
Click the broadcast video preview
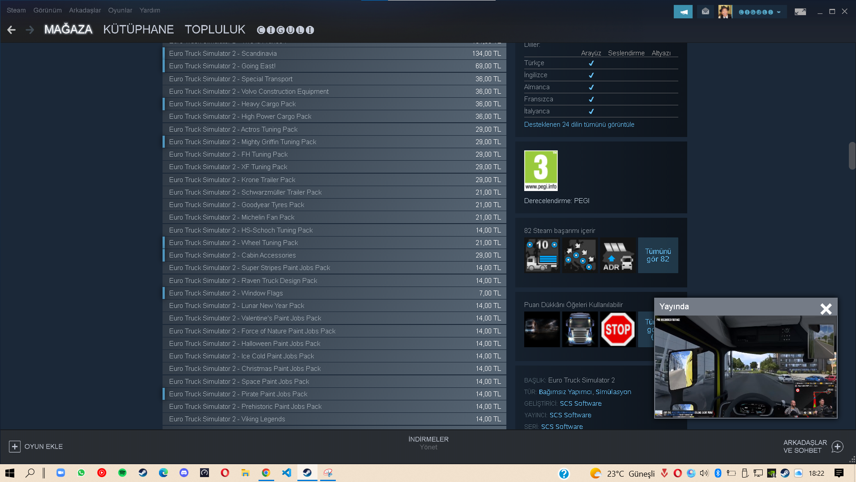[745, 367]
